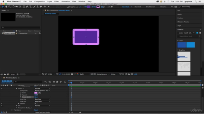Select the Rectangle shape tool
Image resolution: width=204 pixels, height=114 pixels.
pos(24,7)
